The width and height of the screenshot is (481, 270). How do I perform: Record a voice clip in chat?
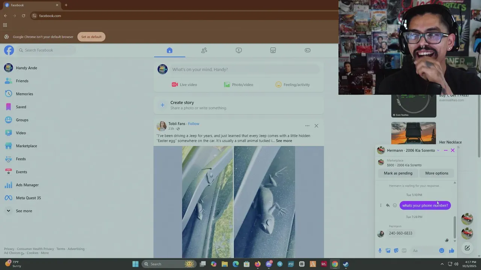[380, 250]
